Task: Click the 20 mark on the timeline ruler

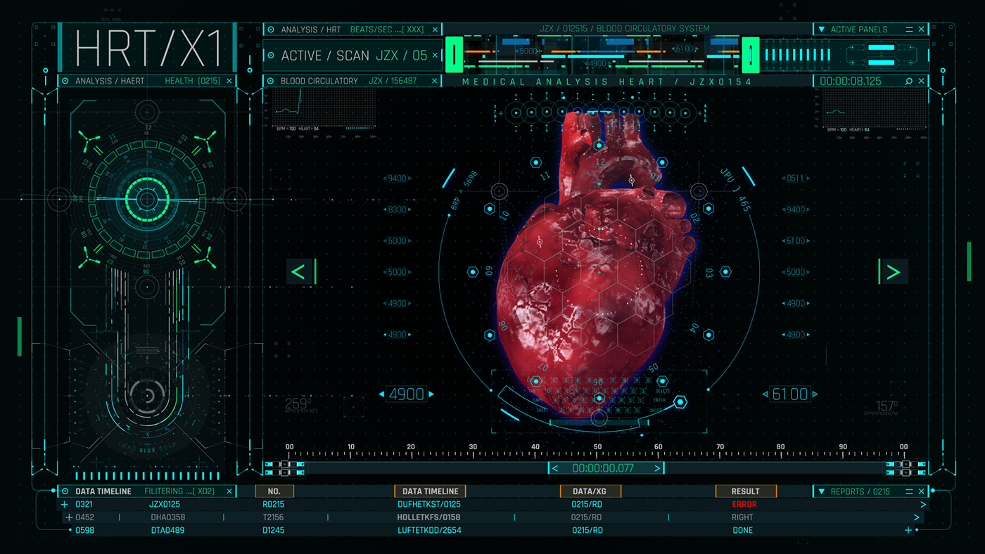Action: click(x=411, y=447)
